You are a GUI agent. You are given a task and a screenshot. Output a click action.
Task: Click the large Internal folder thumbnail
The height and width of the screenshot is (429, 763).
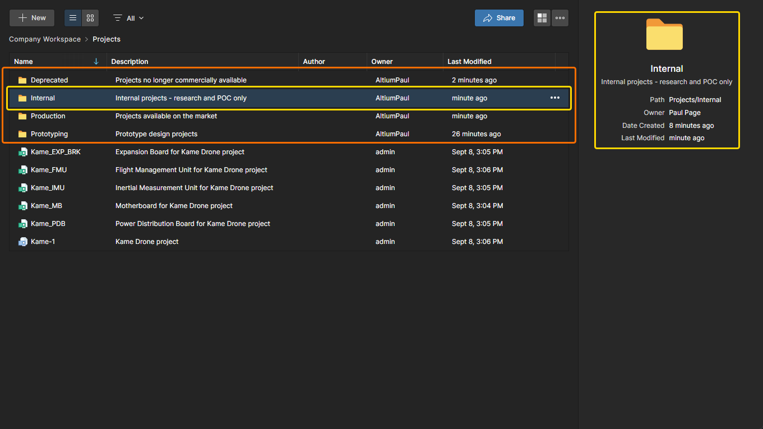pyautogui.click(x=664, y=35)
